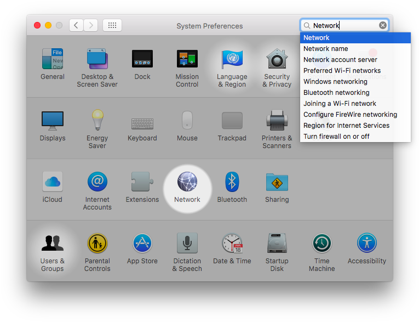Click inside the Network search field
This screenshot has height=322, width=419.
coord(344,25)
